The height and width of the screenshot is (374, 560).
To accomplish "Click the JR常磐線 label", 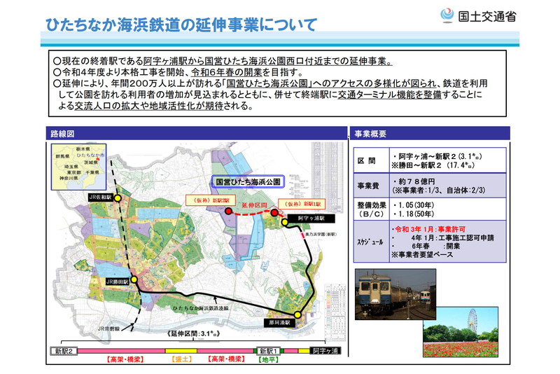I will (108, 328).
